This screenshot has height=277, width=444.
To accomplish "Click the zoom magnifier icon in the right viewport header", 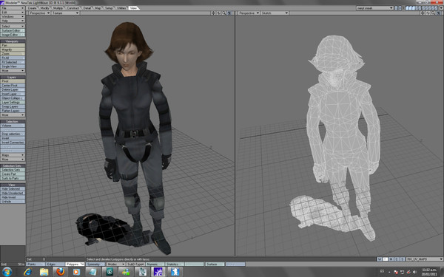I will click(x=433, y=13).
